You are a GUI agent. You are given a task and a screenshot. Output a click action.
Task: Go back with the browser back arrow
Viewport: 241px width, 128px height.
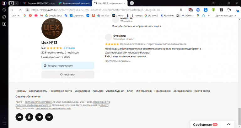tap(13, 10)
